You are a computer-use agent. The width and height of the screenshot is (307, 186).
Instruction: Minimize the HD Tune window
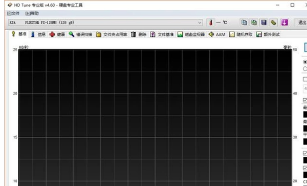[277, 5]
